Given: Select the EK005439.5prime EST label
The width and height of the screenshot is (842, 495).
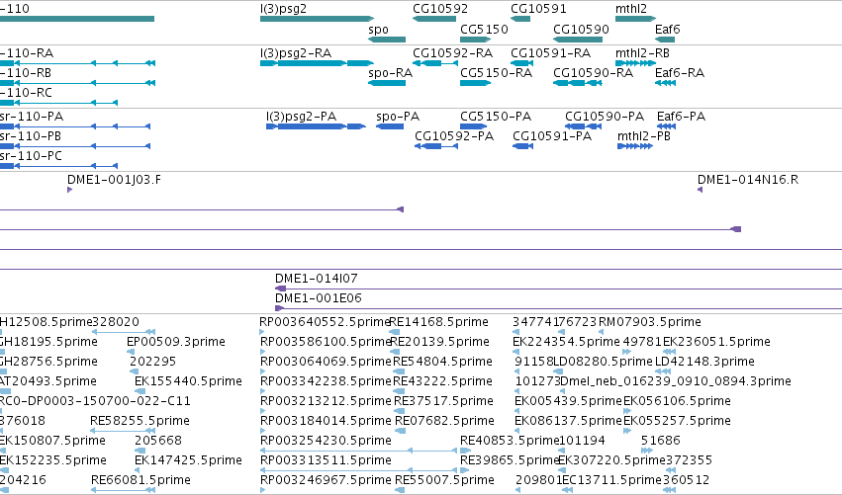Looking at the screenshot, I should point(568,401).
